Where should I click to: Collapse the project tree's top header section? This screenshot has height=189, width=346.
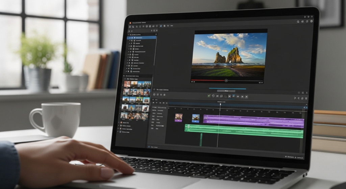(x=128, y=34)
